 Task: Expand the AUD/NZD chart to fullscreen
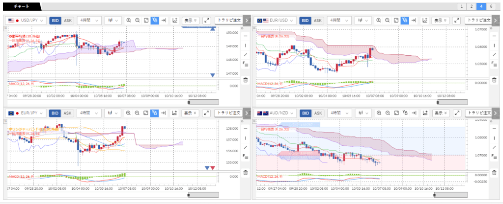point(455,113)
